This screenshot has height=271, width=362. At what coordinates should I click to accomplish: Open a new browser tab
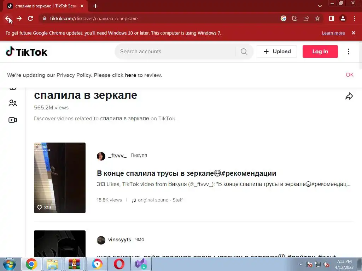(x=95, y=6)
